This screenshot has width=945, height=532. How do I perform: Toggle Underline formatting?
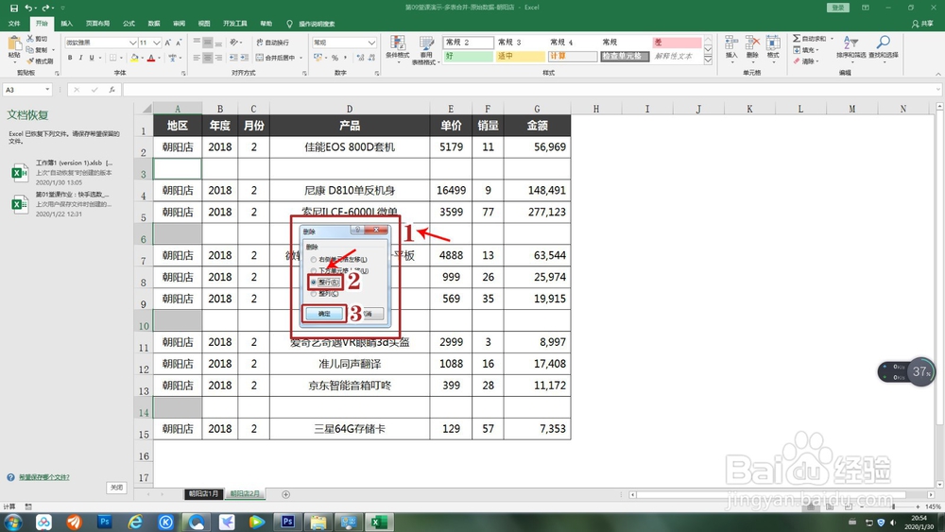92,58
